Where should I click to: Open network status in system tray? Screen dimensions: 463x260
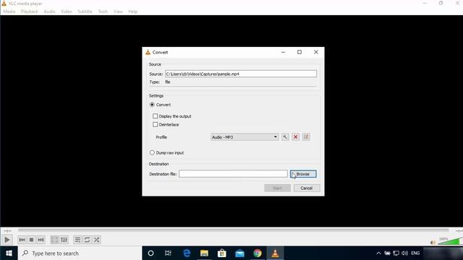click(396, 253)
